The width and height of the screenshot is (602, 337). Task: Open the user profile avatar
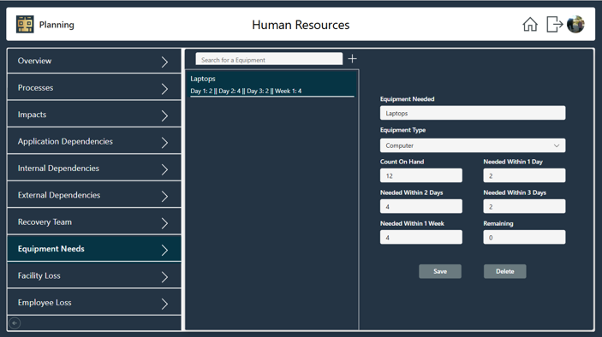(x=575, y=25)
